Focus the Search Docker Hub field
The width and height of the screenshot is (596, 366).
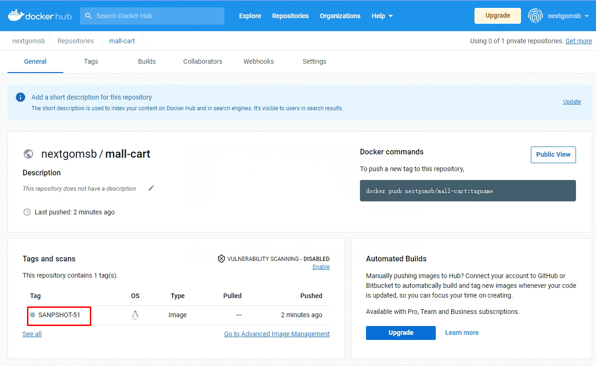point(152,16)
